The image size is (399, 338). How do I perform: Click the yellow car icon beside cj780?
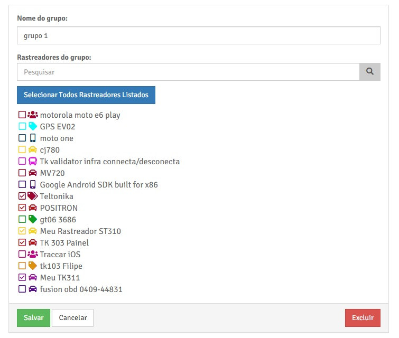(33, 149)
